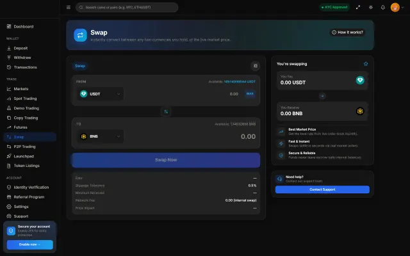Screen dimensions: 410x256
Task: Click the Referral Program gift icon
Action: [x=9, y=197]
